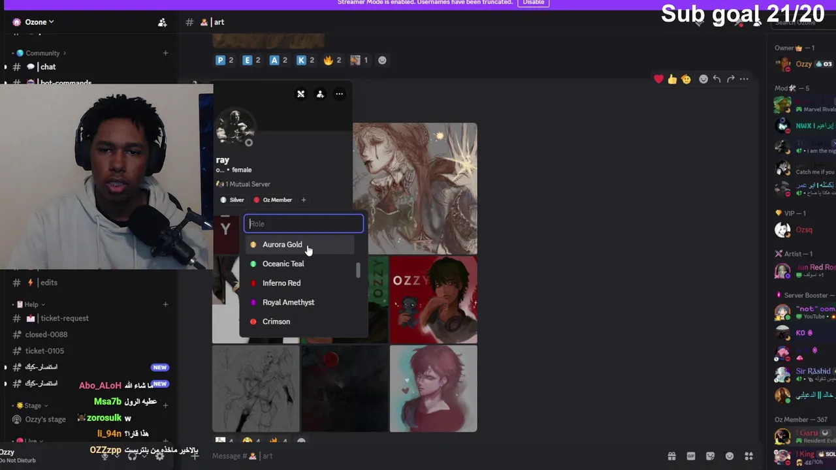Toggle the fire emoji reaction with count 2

332,60
